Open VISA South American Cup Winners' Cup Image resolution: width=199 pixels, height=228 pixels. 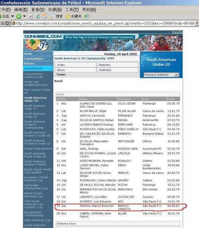click(33, 204)
